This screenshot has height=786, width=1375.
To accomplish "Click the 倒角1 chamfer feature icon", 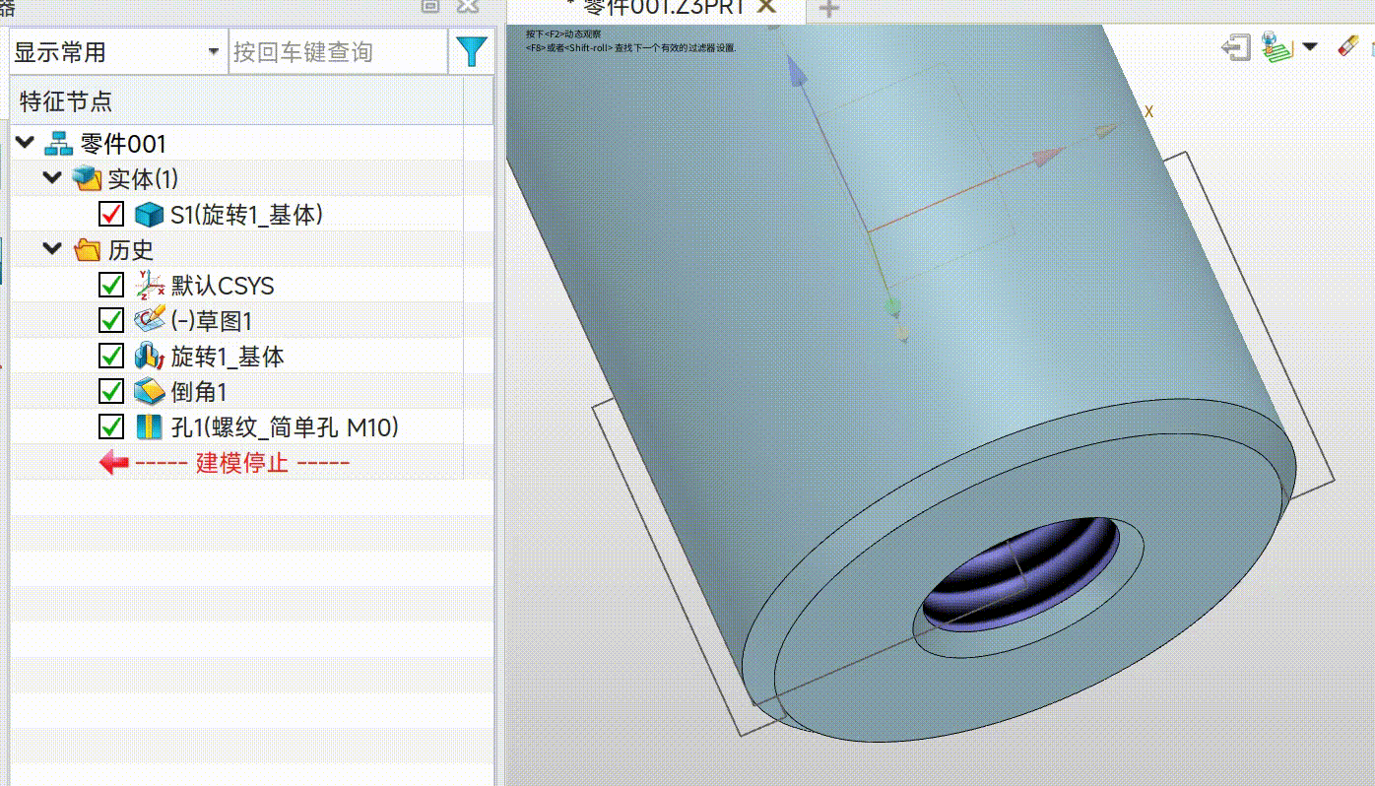I will pyautogui.click(x=149, y=392).
